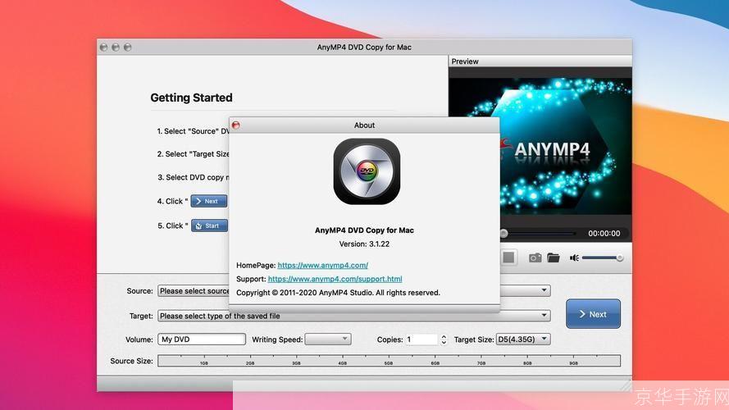Open the Target Size D5(4.35G) dropdown
Image resolution: width=729 pixels, height=410 pixels.
click(x=523, y=339)
